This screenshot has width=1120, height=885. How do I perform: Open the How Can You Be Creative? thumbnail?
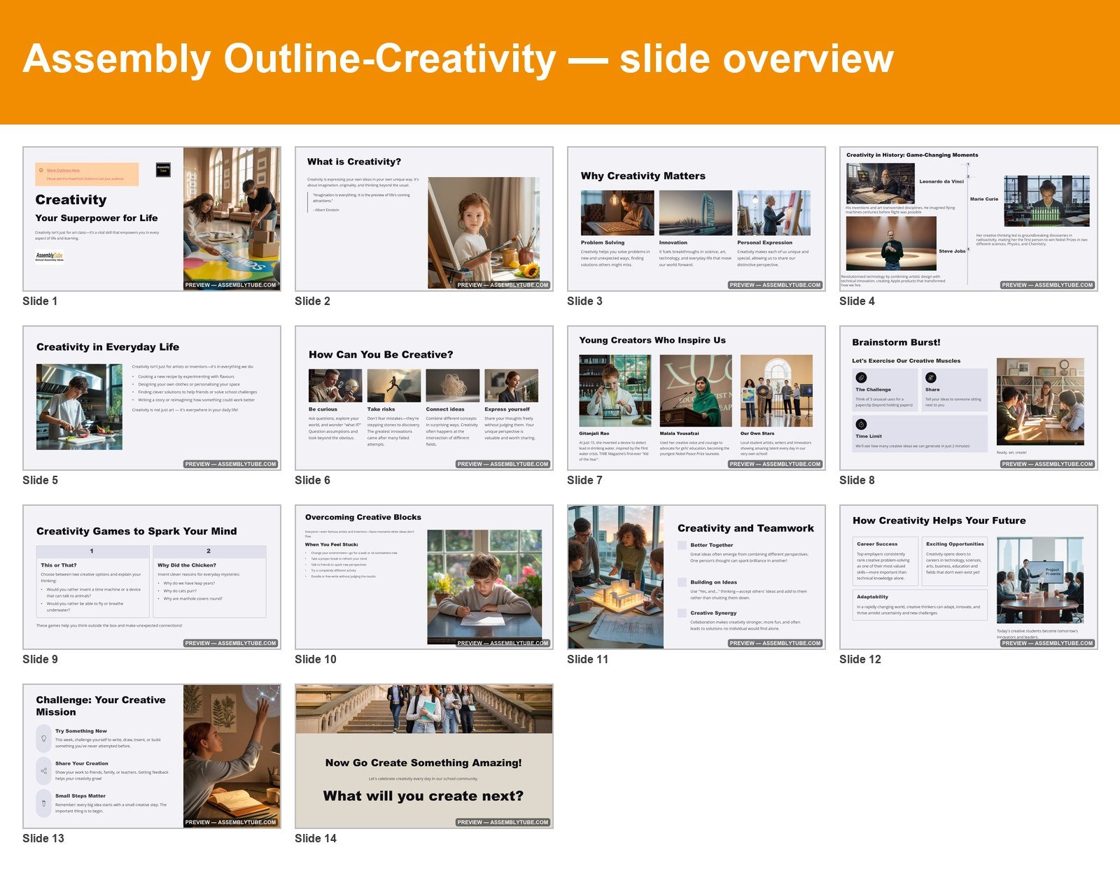pyautogui.click(x=424, y=398)
